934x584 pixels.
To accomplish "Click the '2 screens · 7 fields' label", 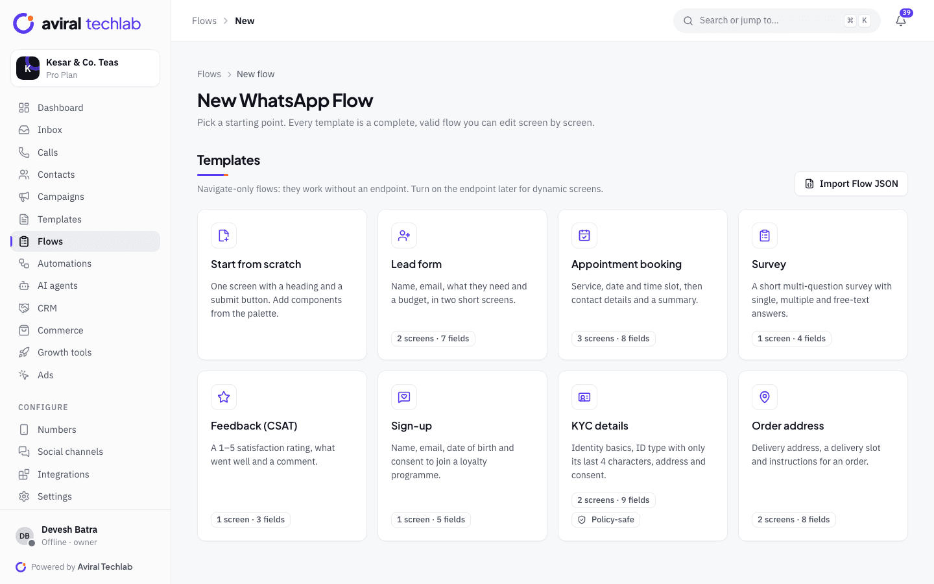I will (433, 339).
